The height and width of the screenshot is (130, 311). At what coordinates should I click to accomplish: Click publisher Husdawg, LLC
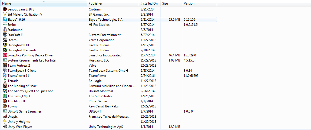click(x=99, y=60)
